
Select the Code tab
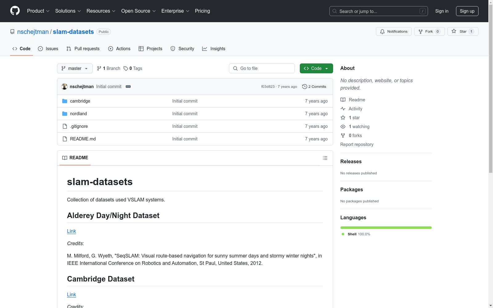22,49
